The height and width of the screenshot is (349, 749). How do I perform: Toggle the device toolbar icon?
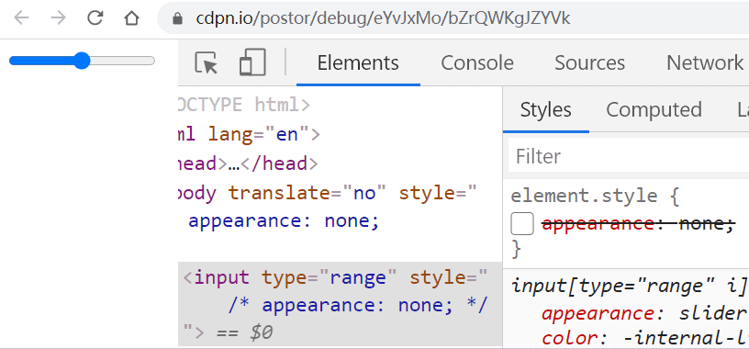click(x=252, y=62)
